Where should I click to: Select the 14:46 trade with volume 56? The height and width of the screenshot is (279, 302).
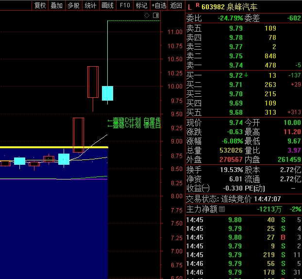coord(244,263)
